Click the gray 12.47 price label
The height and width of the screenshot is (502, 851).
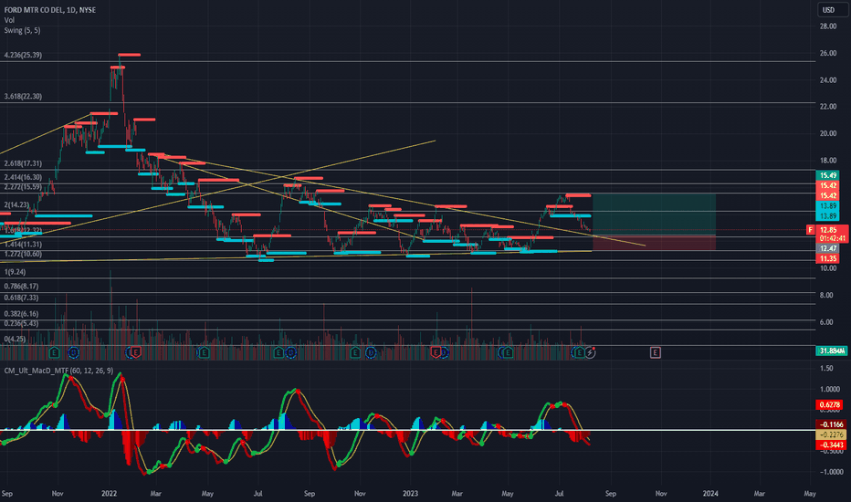pyautogui.click(x=827, y=248)
